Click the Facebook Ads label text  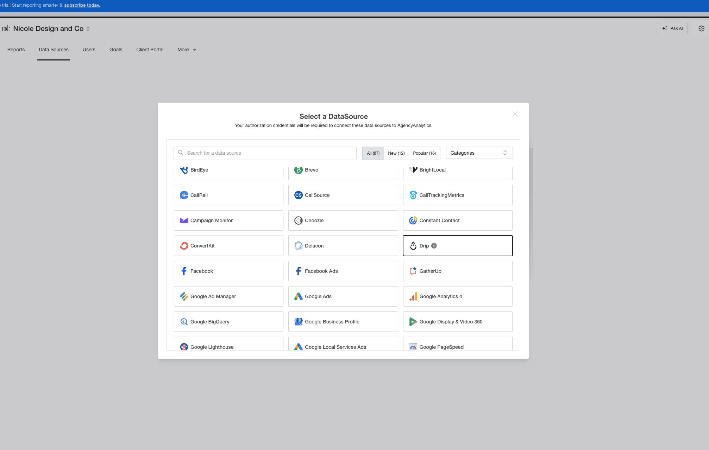click(x=321, y=271)
